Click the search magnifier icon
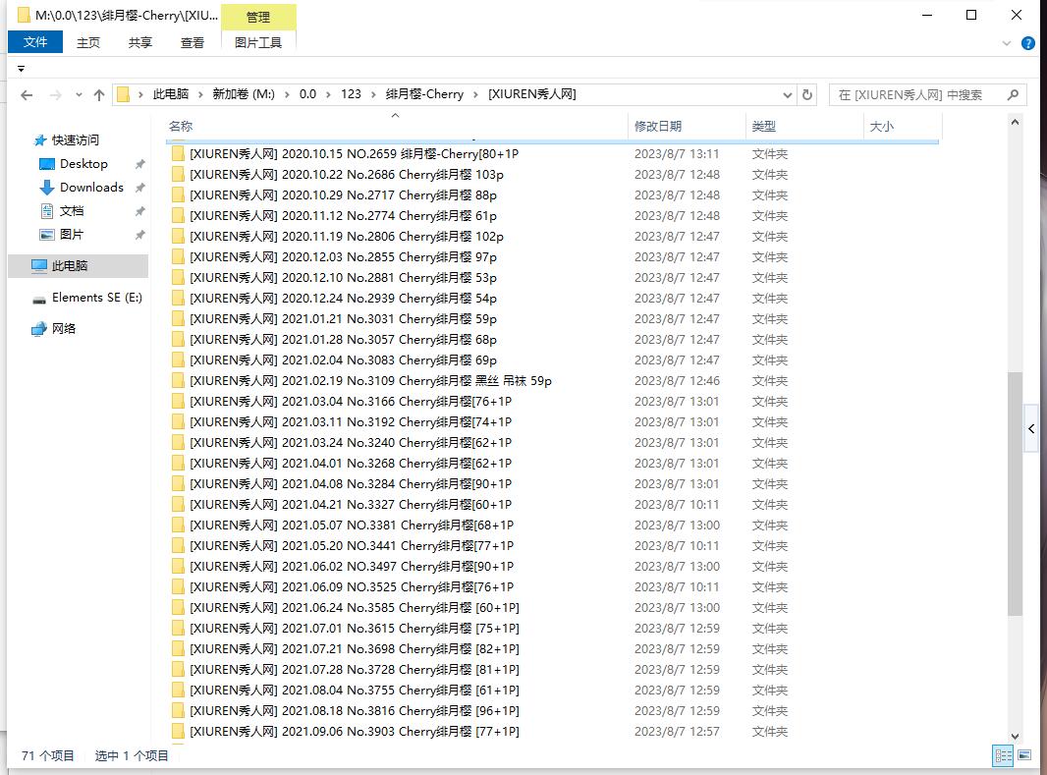 click(x=1013, y=95)
